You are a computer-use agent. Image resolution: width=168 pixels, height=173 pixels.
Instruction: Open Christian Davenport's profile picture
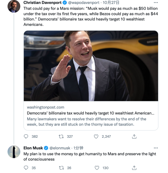(14, 6)
